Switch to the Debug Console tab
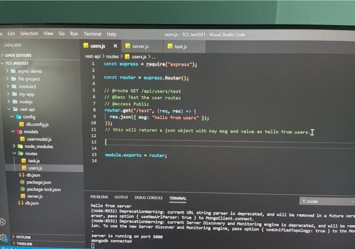 pyautogui.click(x=149, y=198)
